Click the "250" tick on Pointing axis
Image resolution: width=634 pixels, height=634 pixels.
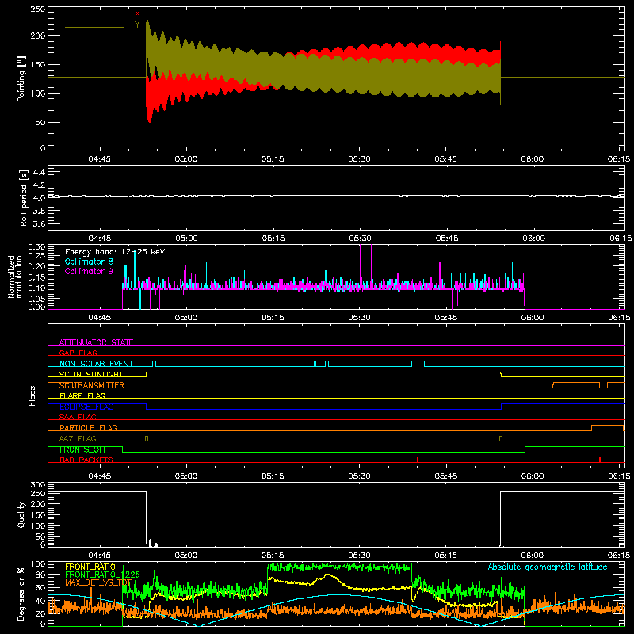38,10
